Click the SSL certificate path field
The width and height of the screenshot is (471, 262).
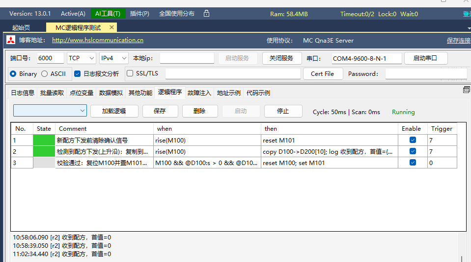coord(233,73)
